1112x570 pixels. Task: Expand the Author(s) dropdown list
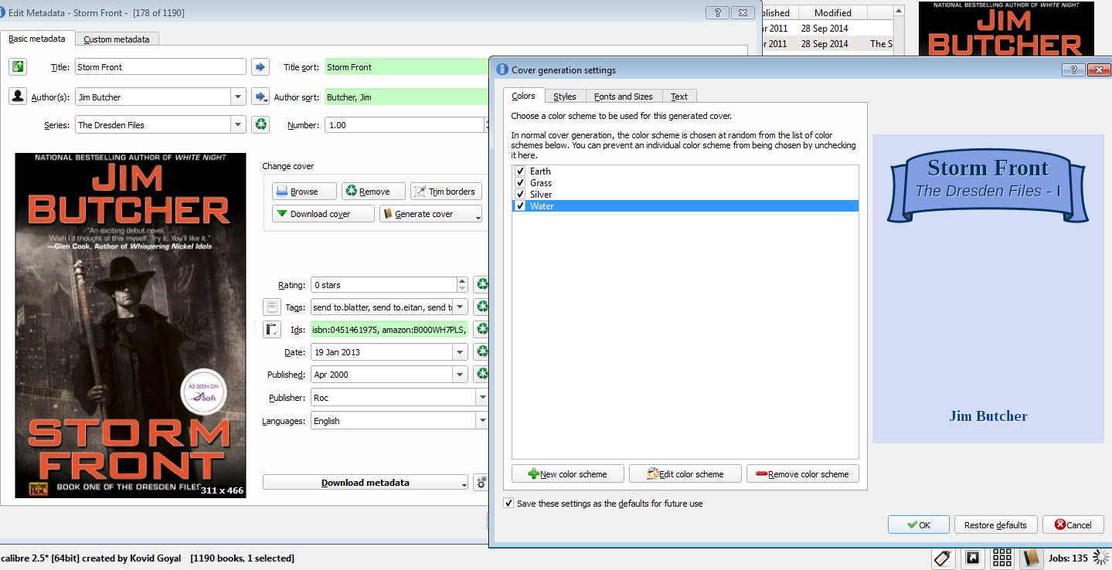pyautogui.click(x=238, y=97)
